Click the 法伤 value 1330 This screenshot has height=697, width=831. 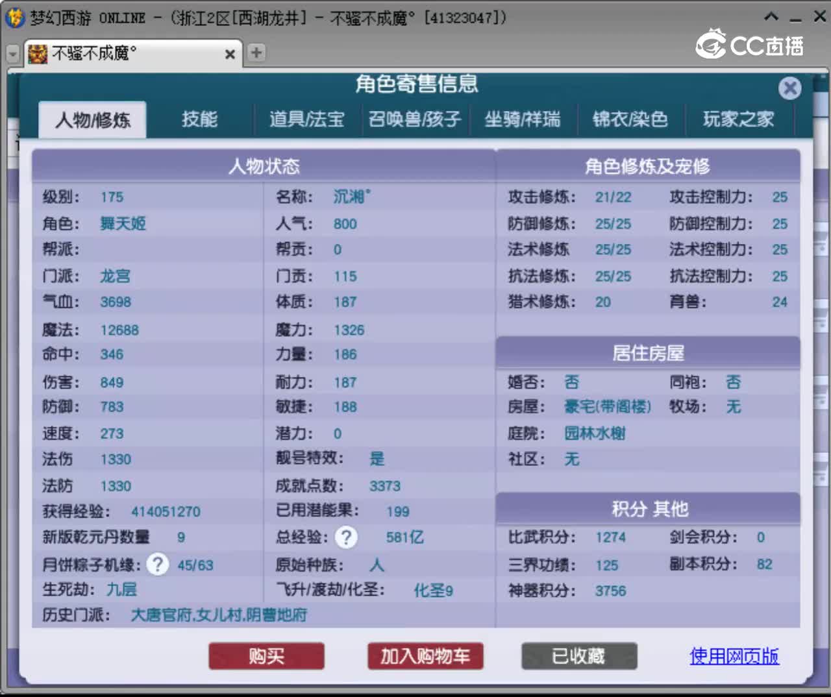[116, 460]
